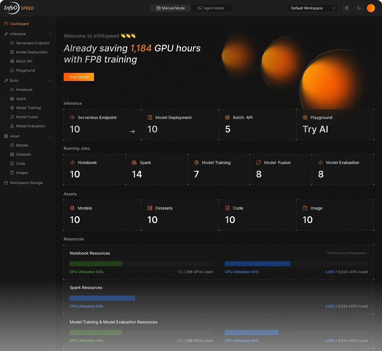Switch to Manual Mode tab
This screenshot has height=351, width=382.
coord(171,8)
